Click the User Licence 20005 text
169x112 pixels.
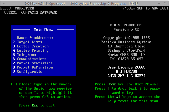tap(126, 67)
